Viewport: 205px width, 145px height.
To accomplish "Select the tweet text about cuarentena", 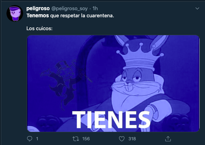I will pos(70,16).
